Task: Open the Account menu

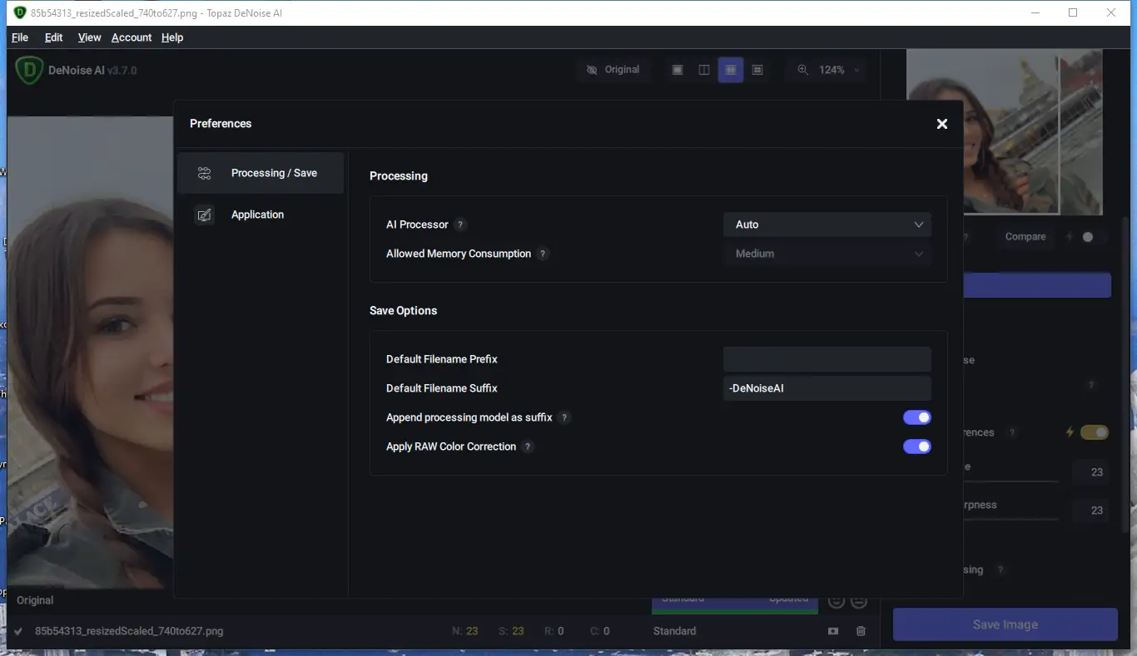Action: (132, 37)
